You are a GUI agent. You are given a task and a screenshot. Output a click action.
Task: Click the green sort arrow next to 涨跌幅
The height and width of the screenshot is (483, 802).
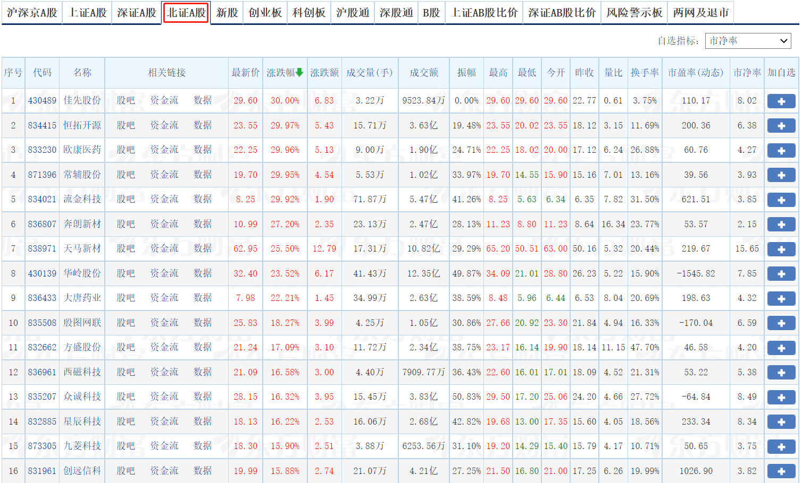pyautogui.click(x=299, y=74)
